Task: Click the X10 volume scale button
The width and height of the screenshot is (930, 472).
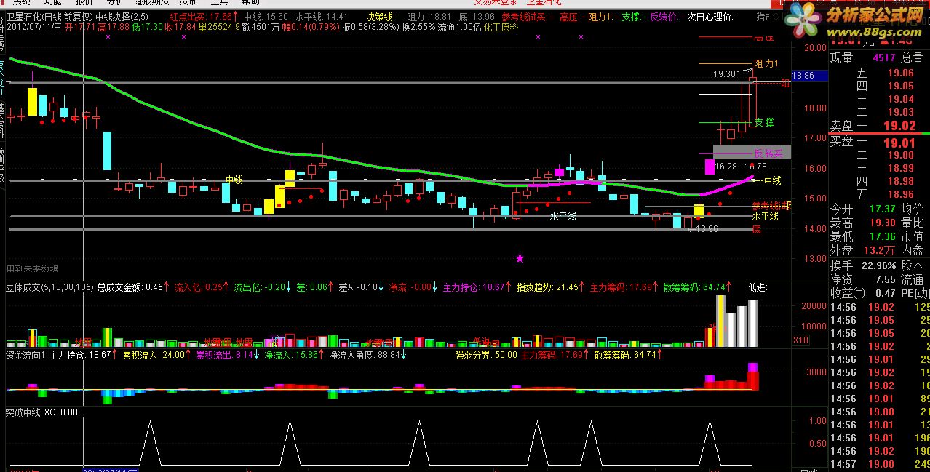Action: pos(800,340)
